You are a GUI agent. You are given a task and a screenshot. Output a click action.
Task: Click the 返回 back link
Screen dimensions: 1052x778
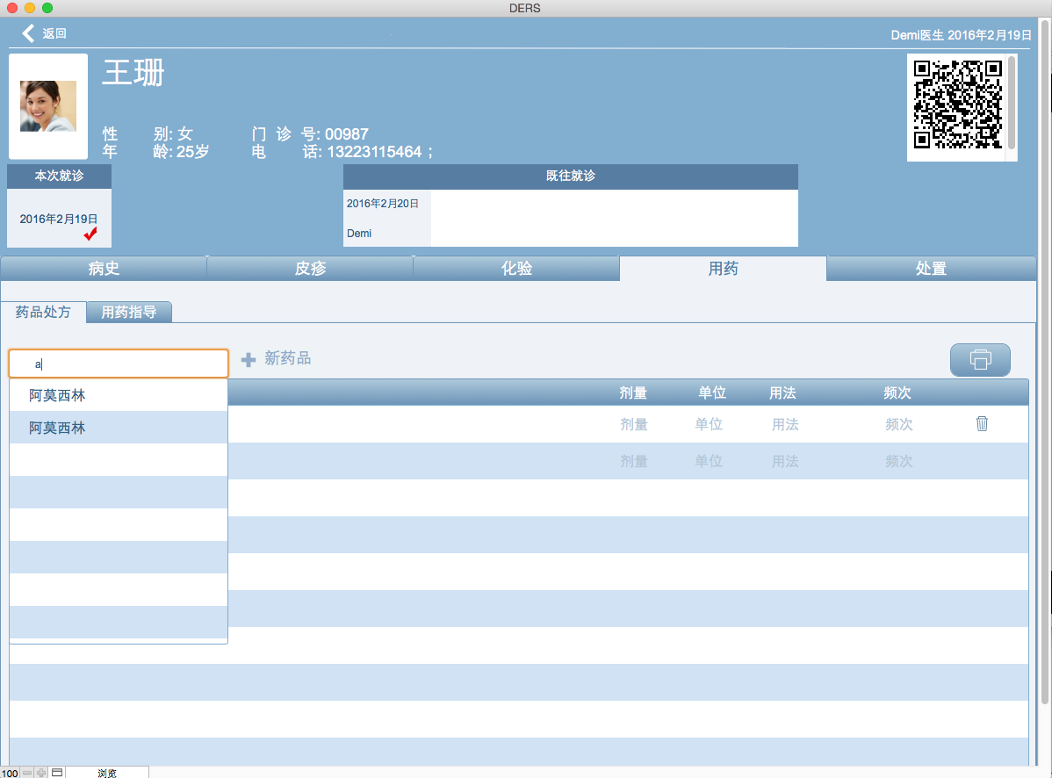coord(54,33)
